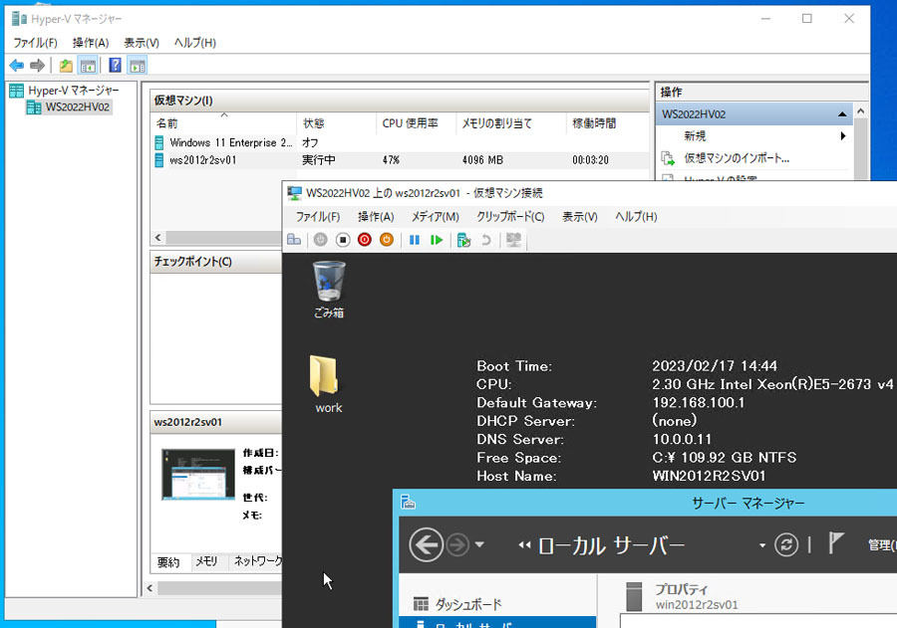This screenshot has width=897, height=628.
Task: Click the Hyper-V Manager title bar icon
Action: tap(20, 19)
